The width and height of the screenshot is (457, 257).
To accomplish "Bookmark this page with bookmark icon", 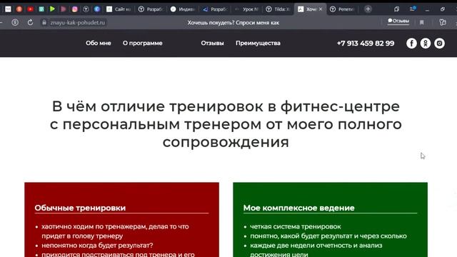I will pyautogui.click(x=421, y=22).
